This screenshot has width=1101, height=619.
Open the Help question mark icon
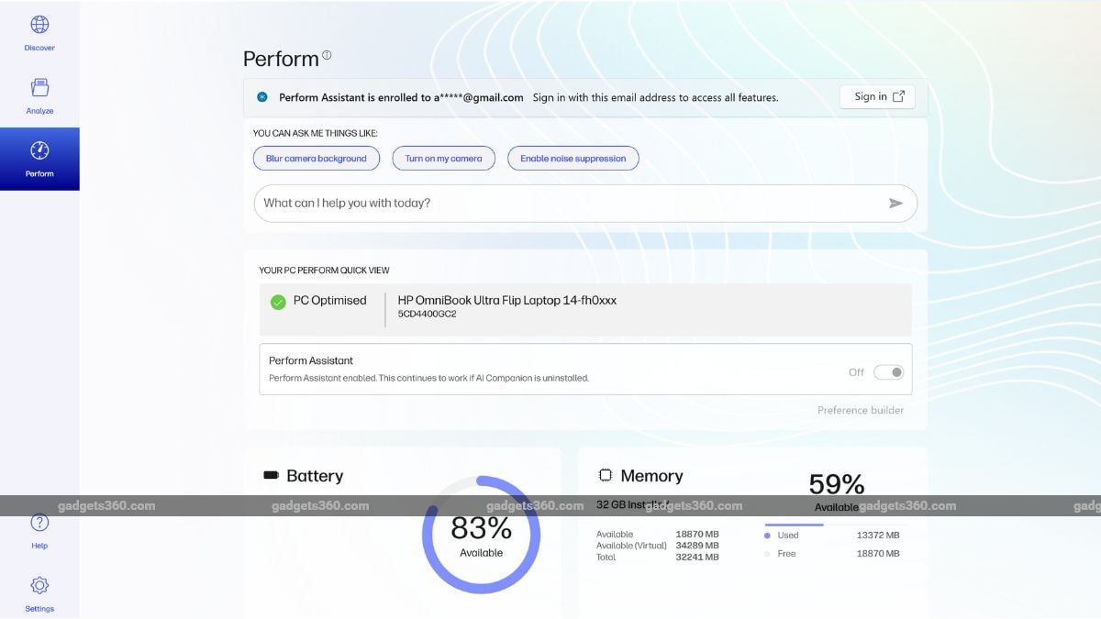pyautogui.click(x=39, y=524)
